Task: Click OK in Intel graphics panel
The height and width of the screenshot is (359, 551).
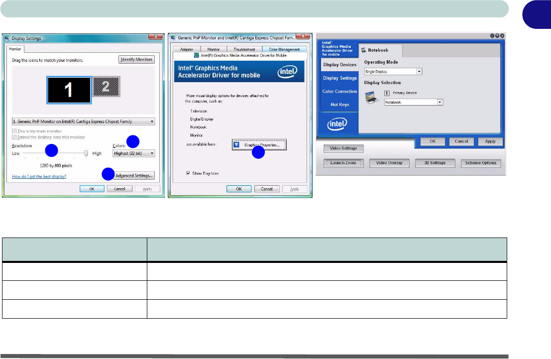Action: 433,141
